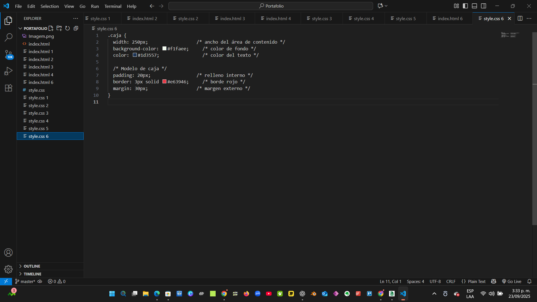Switch to style.css 3 tab
537x302 pixels.
point(321,18)
